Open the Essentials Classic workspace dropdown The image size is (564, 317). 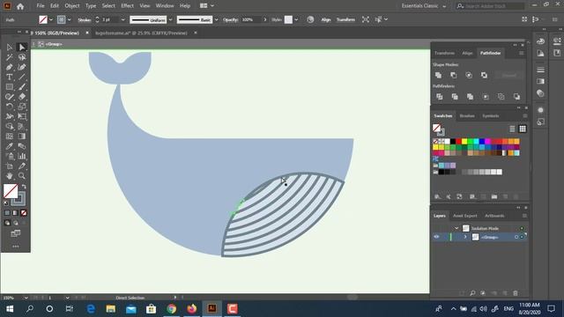(424, 6)
